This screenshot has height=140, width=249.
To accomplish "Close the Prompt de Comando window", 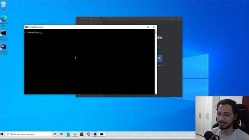I will (154, 27).
